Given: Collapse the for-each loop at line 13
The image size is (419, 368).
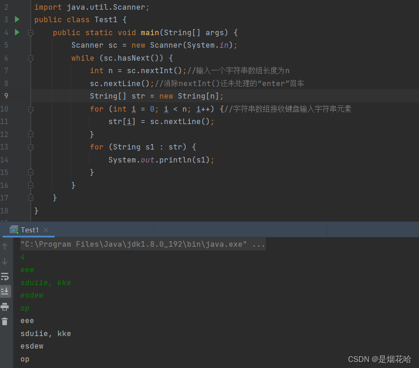Looking at the screenshot, I should (31, 147).
